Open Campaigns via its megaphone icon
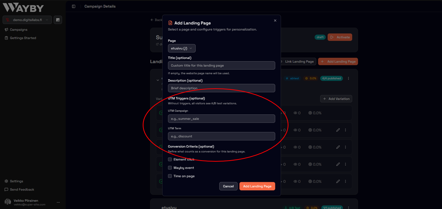The width and height of the screenshot is (442, 209). tap(6, 29)
